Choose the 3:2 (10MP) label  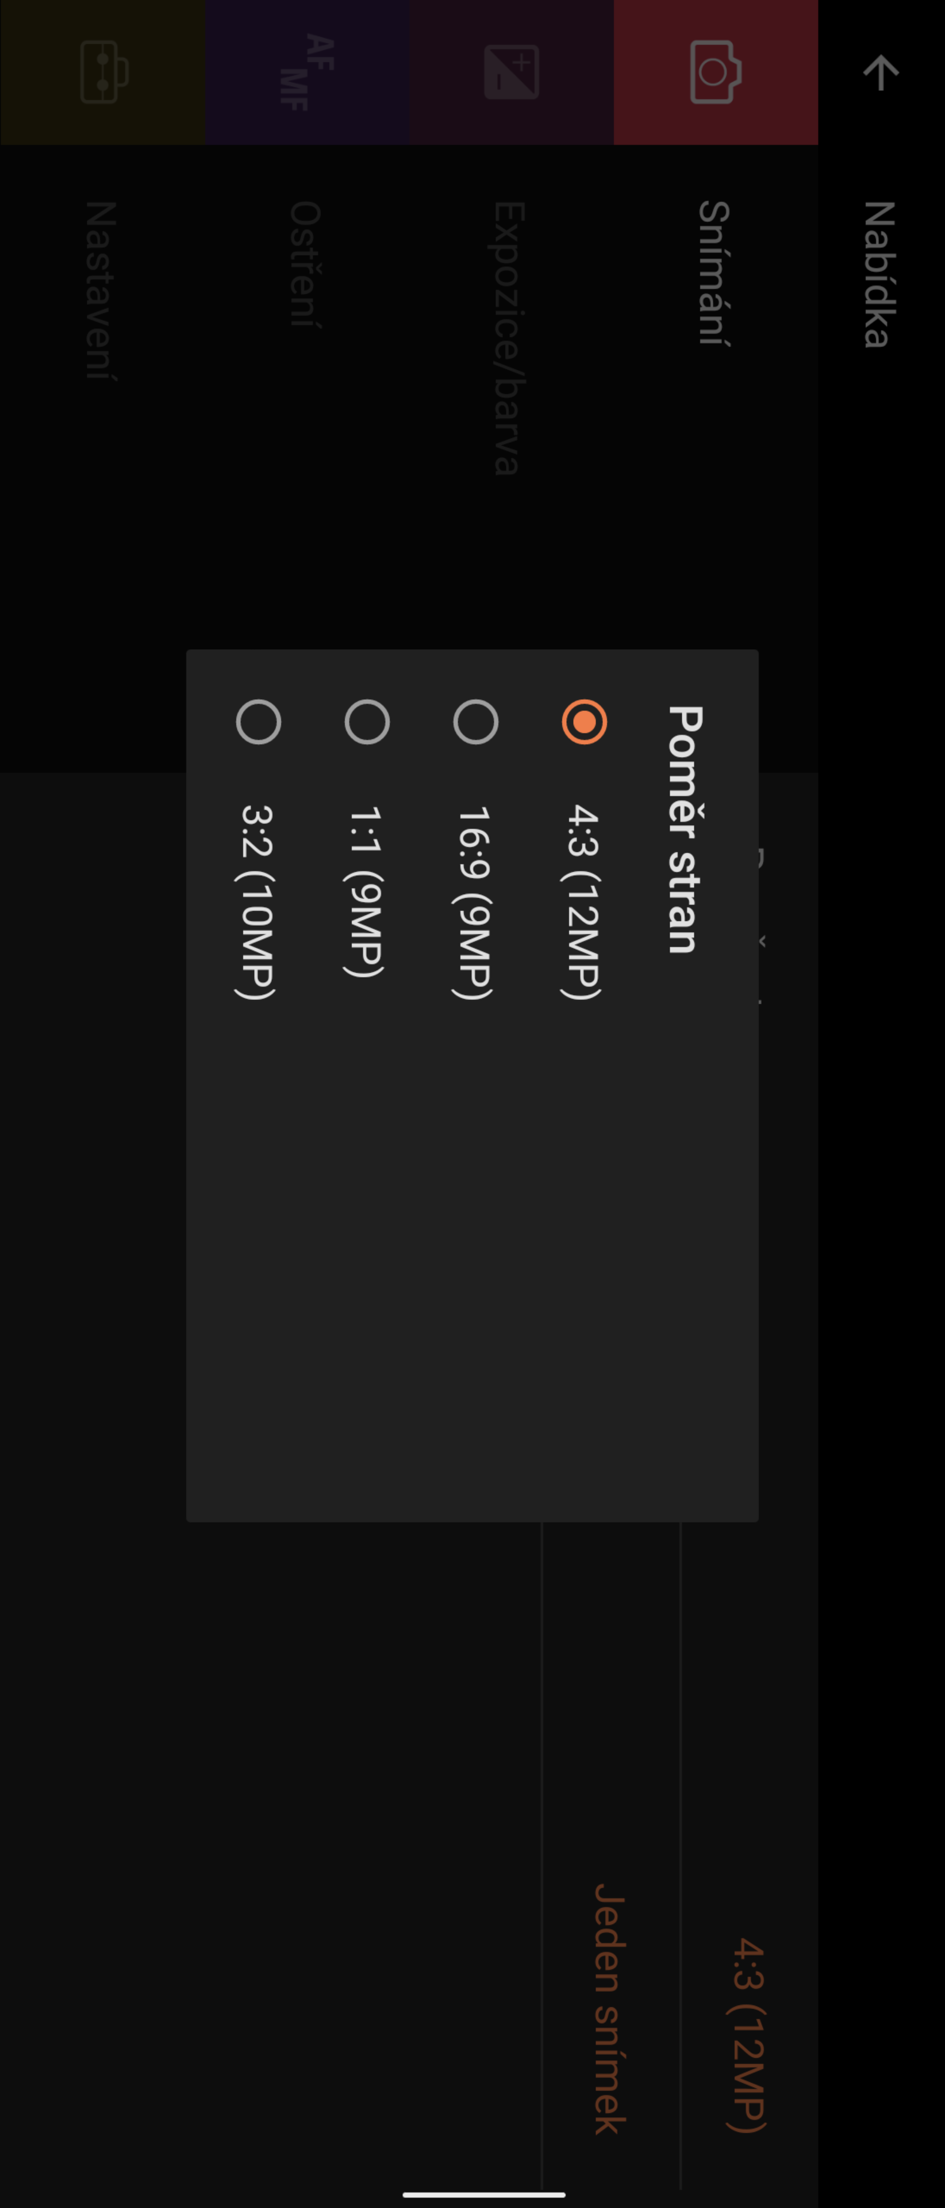[256, 902]
